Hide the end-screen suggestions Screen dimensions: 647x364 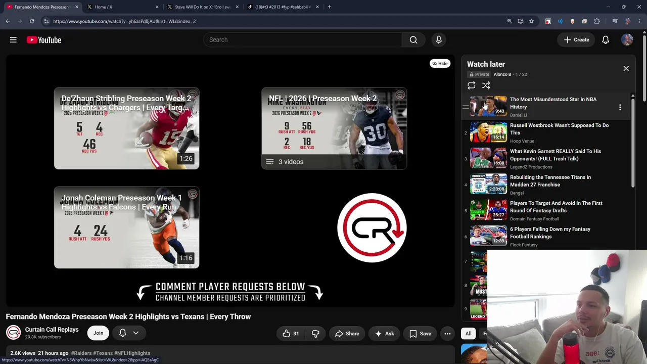(440, 64)
